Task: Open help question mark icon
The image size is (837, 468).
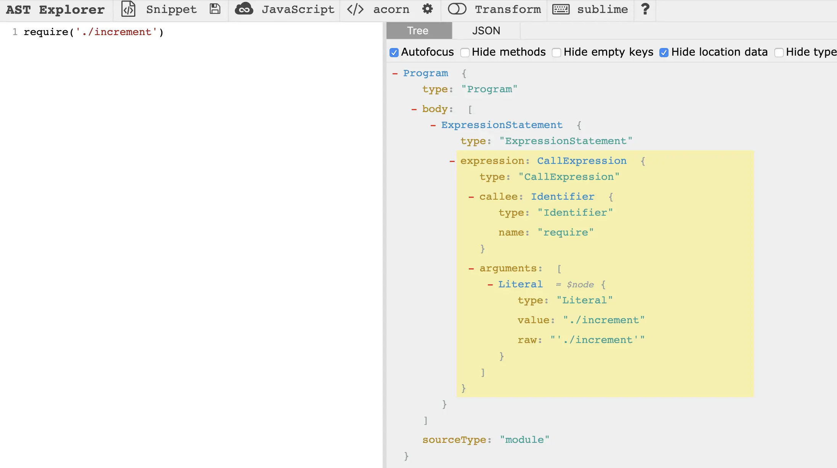Action: tap(645, 9)
